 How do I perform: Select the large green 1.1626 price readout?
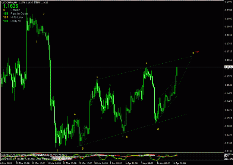11,6
